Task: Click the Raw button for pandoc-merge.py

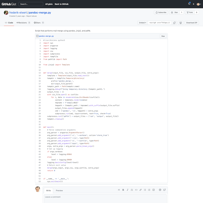Action: pos(163,36)
